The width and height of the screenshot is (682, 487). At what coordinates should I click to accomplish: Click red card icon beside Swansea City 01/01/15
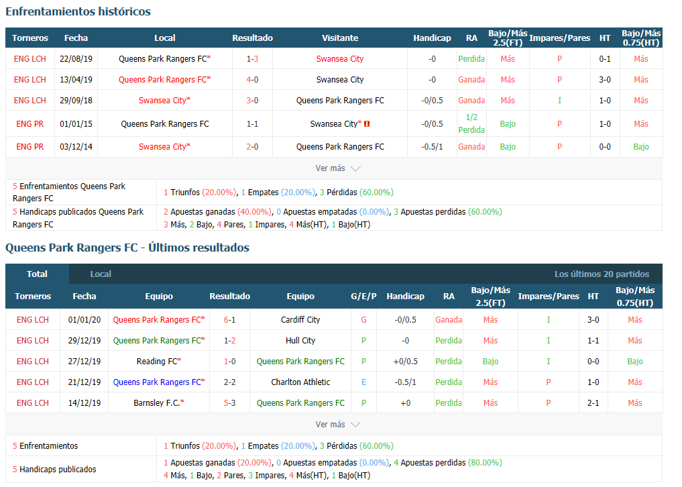tap(367, 124)
